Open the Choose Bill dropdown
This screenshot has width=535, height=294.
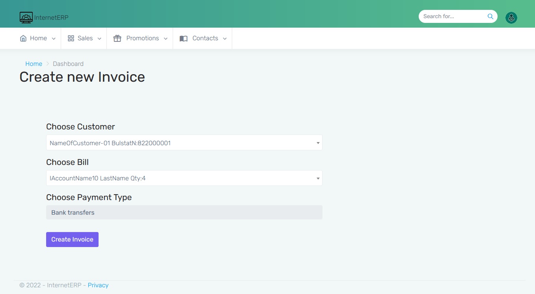click(x=184, y=178)
